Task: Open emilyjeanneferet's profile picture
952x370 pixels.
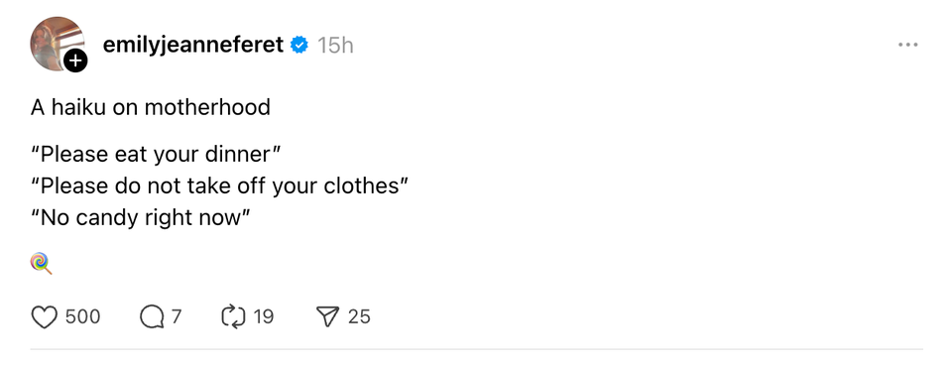Action: pos(57,44)
